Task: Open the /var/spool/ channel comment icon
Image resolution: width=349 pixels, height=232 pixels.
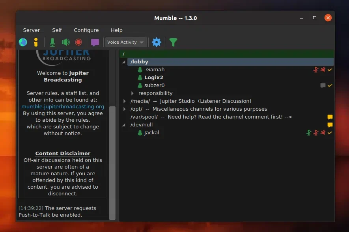Action: pyautogui.click(x=330, y=117)
